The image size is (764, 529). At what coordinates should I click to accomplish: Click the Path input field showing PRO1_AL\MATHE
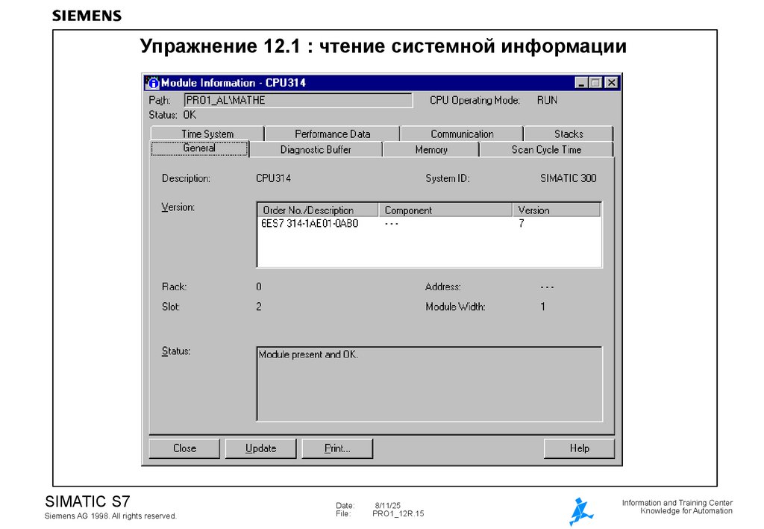coord(300,99)
